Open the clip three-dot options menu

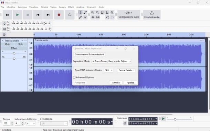[x=202, y=40]
